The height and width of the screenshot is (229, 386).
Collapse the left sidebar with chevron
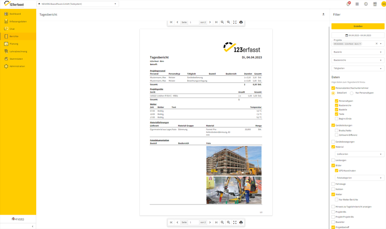32,226
